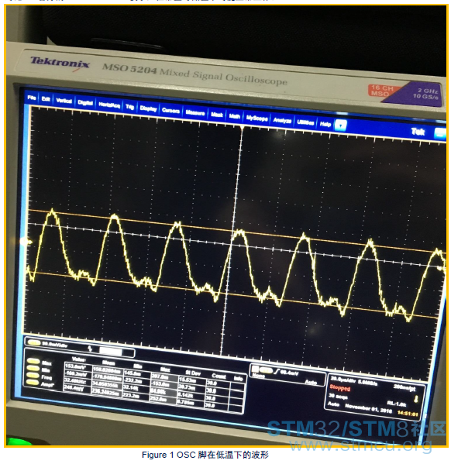Click the yellow badge for Ampl measurement

33,383
